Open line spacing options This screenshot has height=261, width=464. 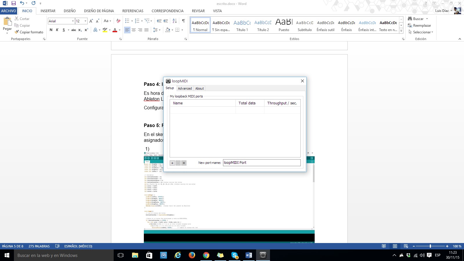(157, 30)
